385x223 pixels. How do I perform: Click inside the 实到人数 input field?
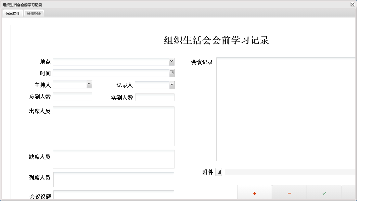pos(155,97)
